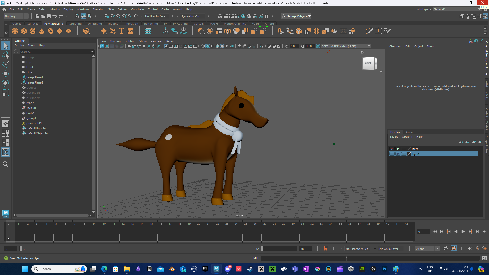The height and width of the screenshot is (275, 489).
Task: Open the Skeleton menu
Action: pyautogui.click(x=99, y=9)
